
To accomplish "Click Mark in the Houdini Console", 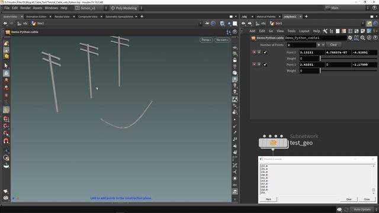I will pos(268,199).
